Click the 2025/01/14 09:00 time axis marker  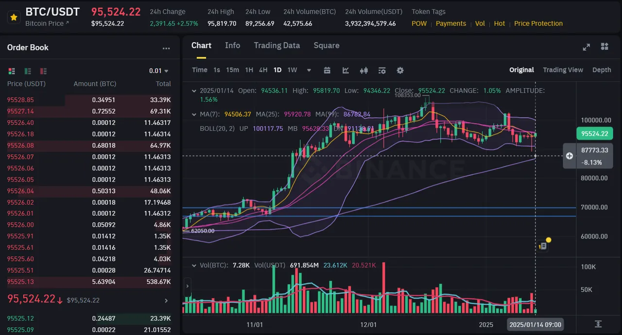536,324
